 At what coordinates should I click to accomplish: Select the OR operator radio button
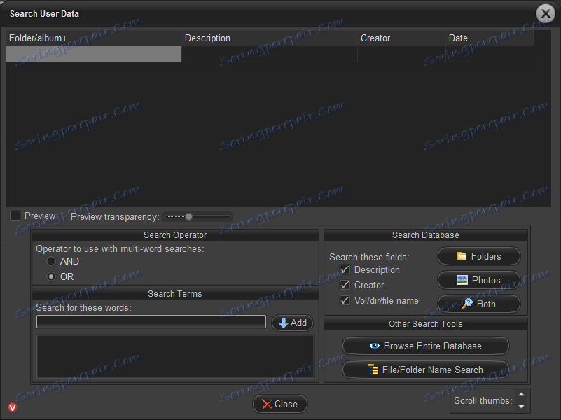(51, 276)
